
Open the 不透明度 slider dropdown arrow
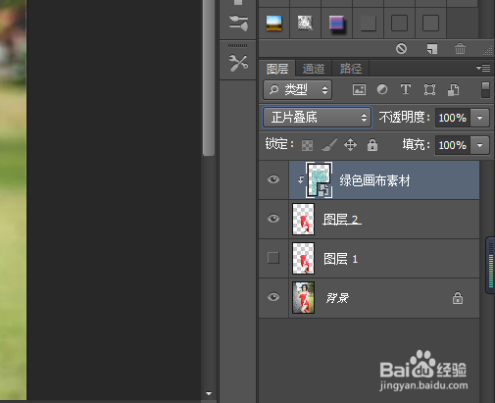[x=479, y=118]
